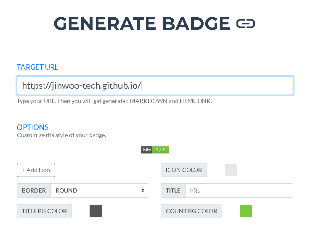
Task: Click the COUNT BG COLOR label
Action: [x=191, y=211]
